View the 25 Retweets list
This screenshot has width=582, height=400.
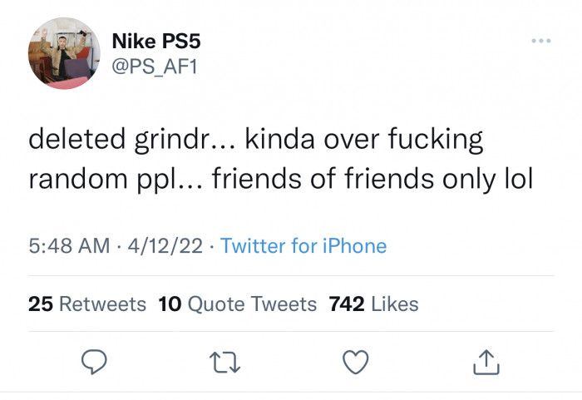click(87, 304)
